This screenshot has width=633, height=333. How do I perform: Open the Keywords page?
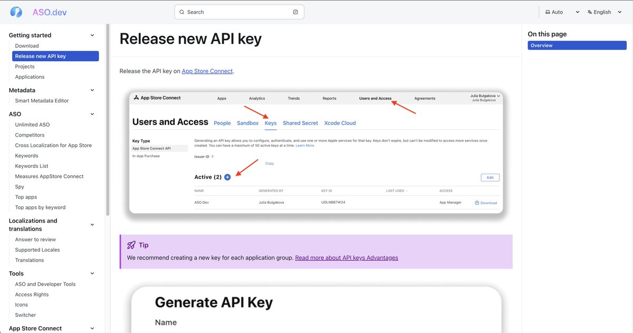[x=26, y=156]
